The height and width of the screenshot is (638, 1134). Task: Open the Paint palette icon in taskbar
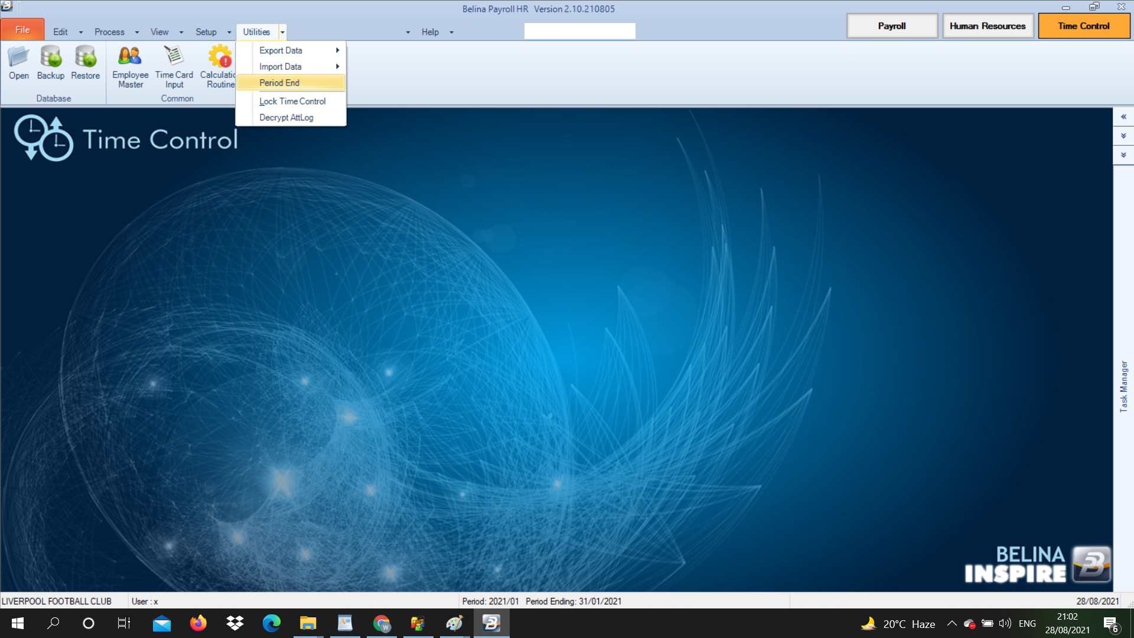point(454,623)
